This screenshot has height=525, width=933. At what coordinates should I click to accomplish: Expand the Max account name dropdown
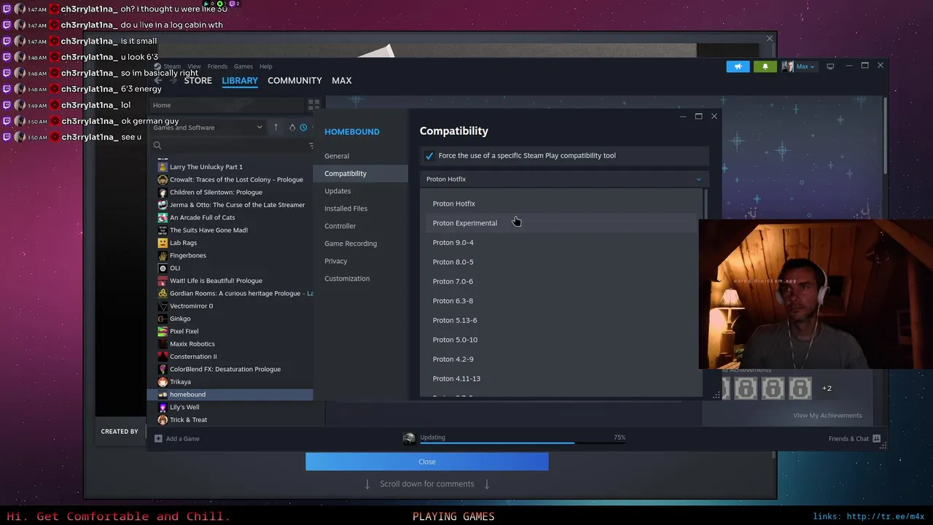click(x=805, y=66)
